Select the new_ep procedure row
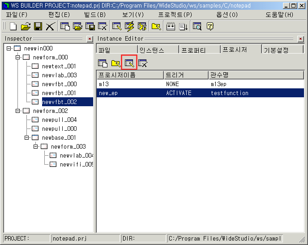The image size is (308, 245). pos(201,93)
